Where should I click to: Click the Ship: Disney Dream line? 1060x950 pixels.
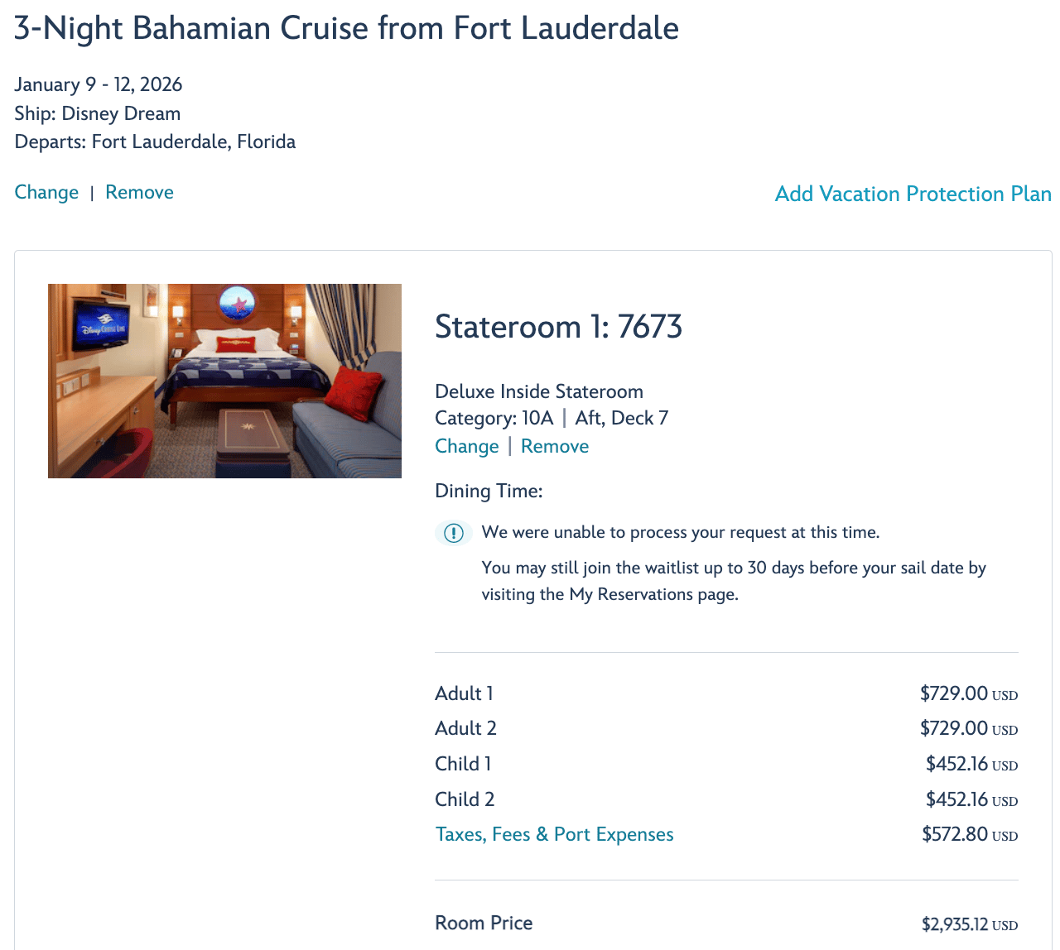point(98,113)
